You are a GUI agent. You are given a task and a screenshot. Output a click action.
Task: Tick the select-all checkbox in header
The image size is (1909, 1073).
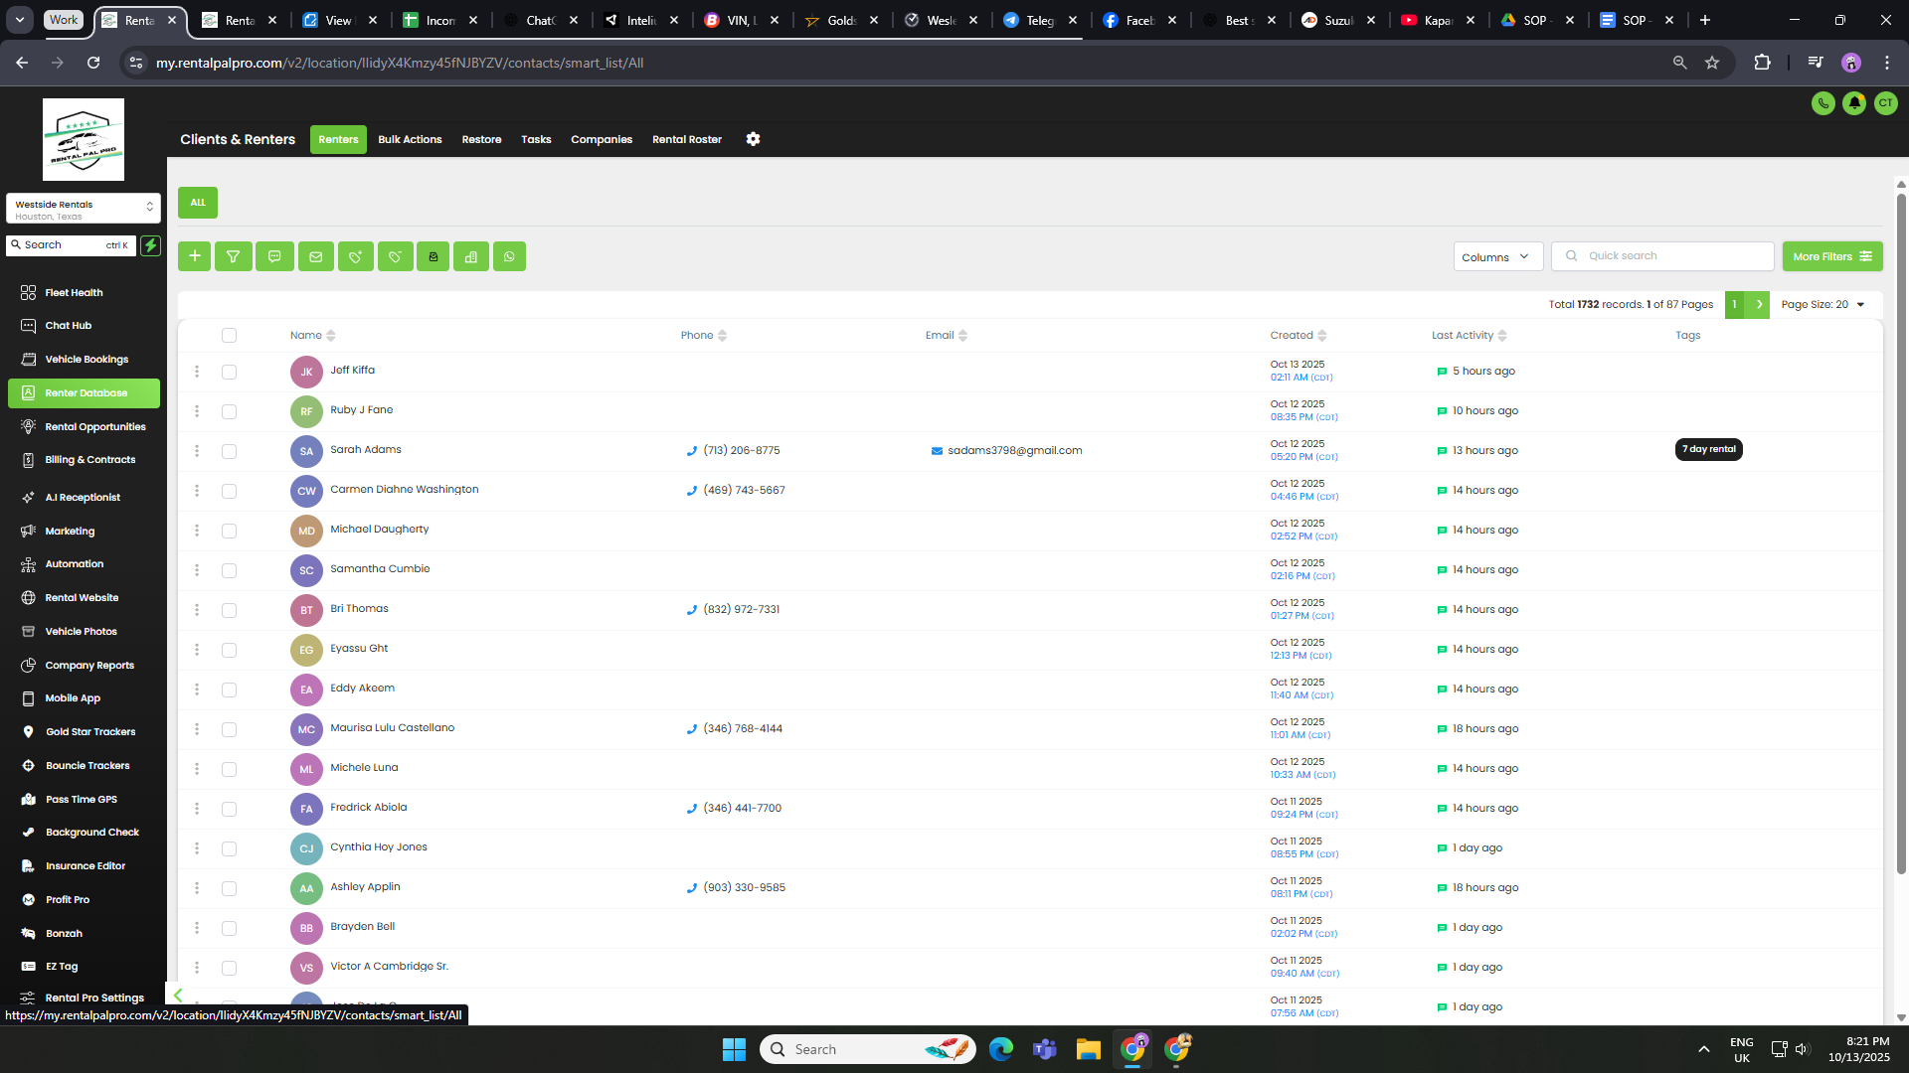230,336
